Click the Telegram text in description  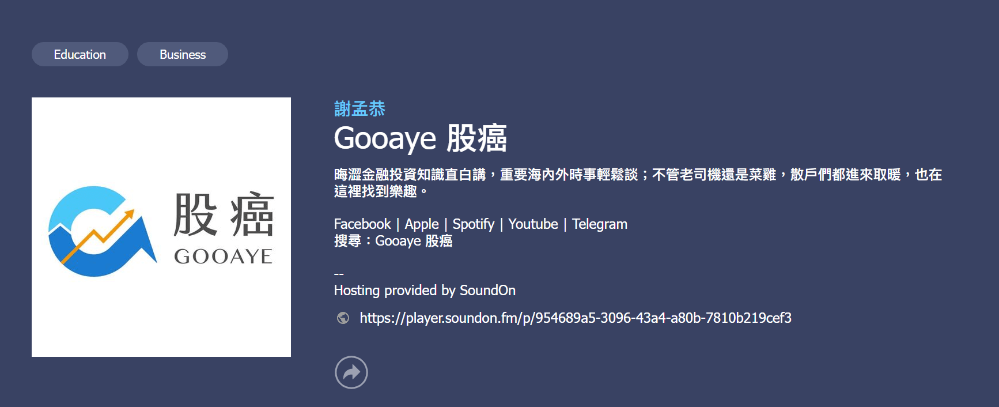(x=600, y=224)
